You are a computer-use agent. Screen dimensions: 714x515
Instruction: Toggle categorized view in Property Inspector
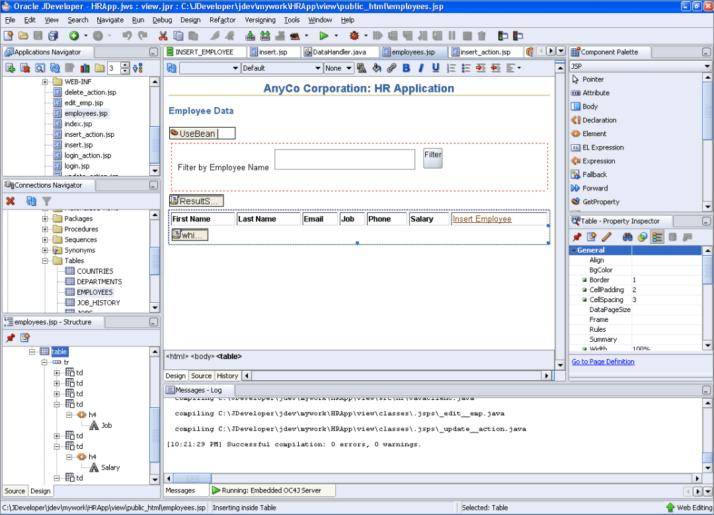click(656, 236)
